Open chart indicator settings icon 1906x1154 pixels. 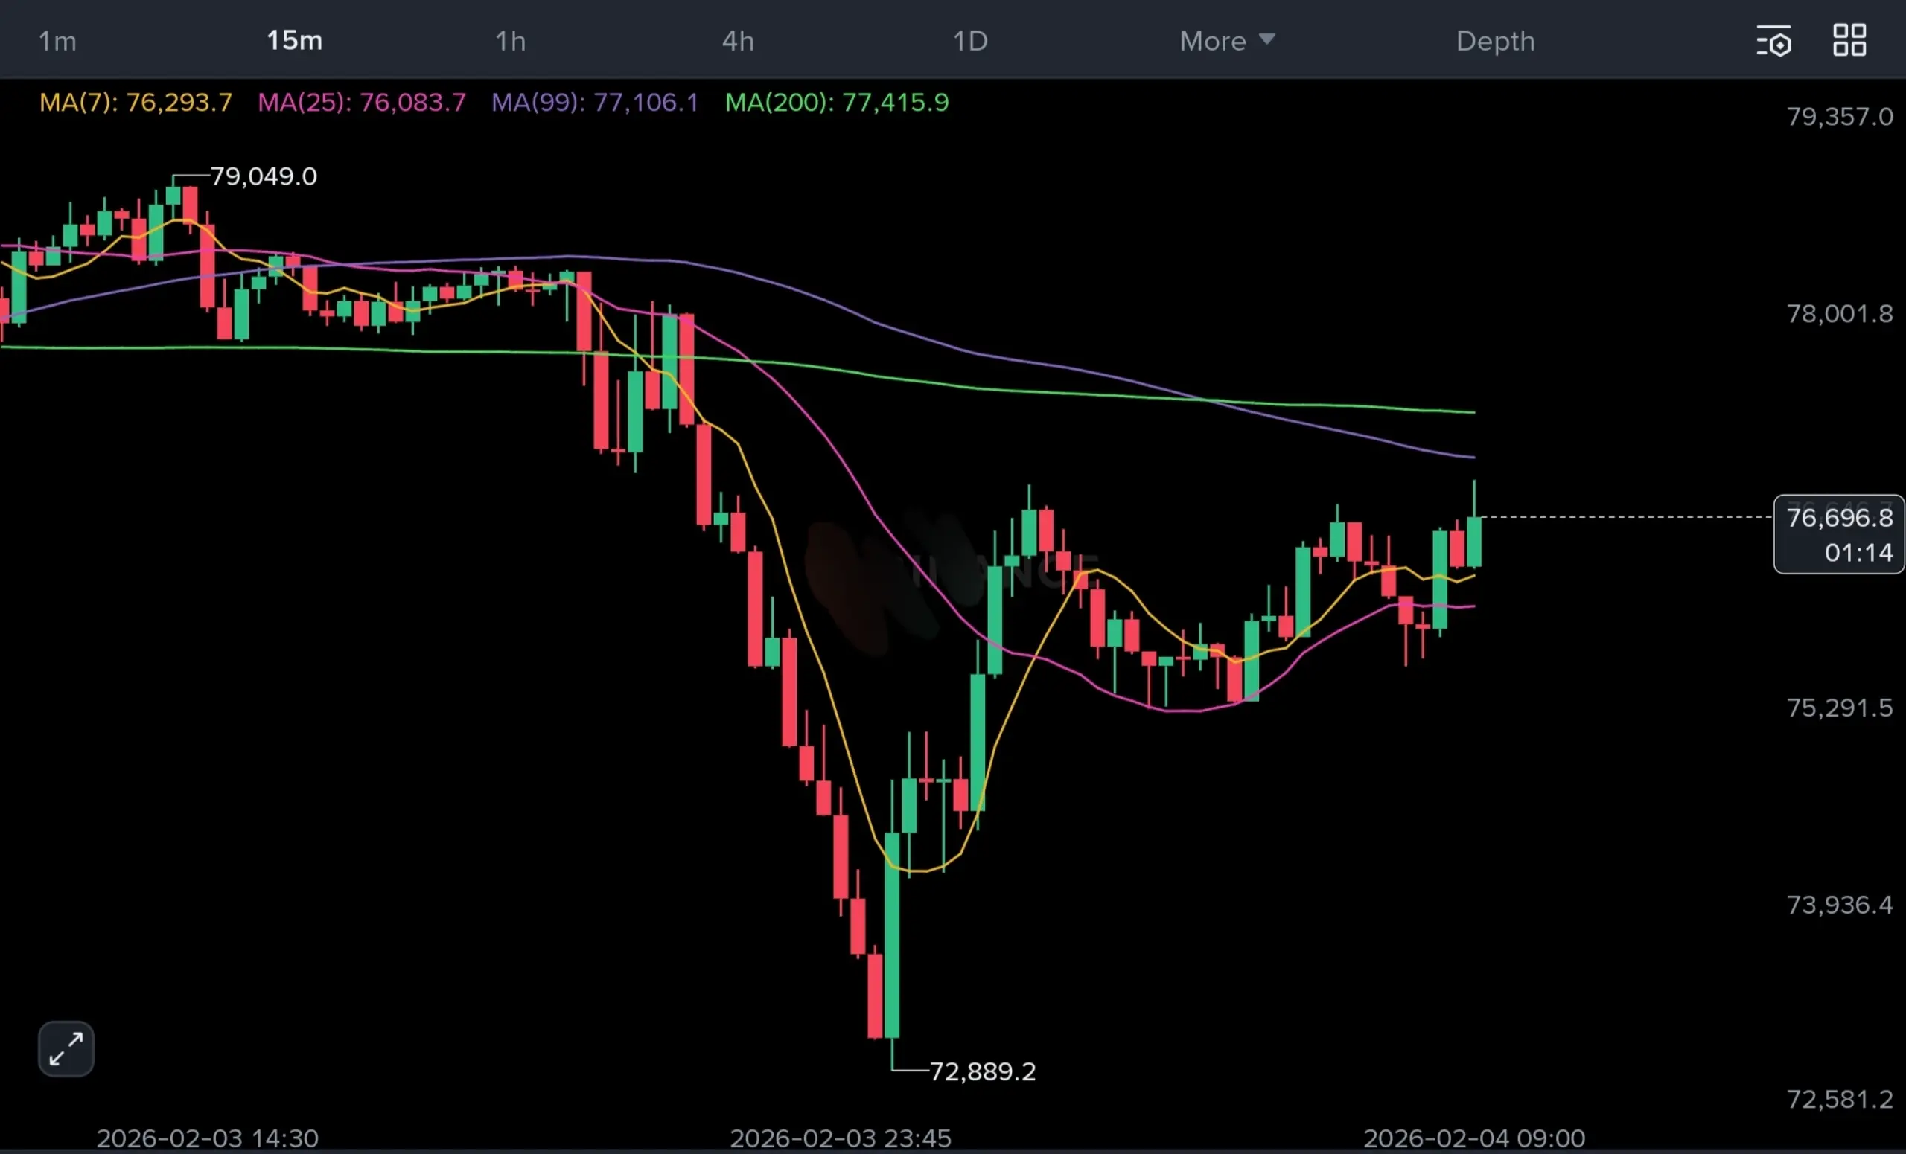pyautogui.click(x=1773, y=41)
